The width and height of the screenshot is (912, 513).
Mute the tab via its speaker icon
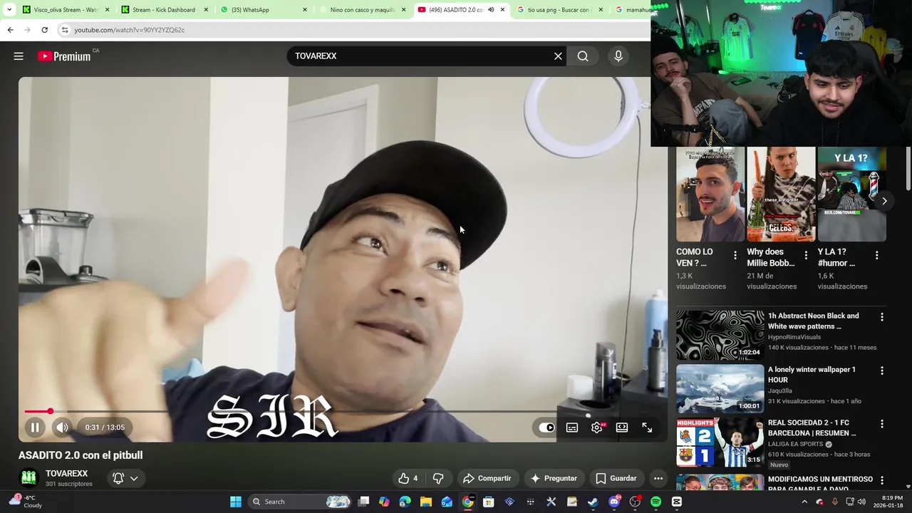click(x=490, y=10)
